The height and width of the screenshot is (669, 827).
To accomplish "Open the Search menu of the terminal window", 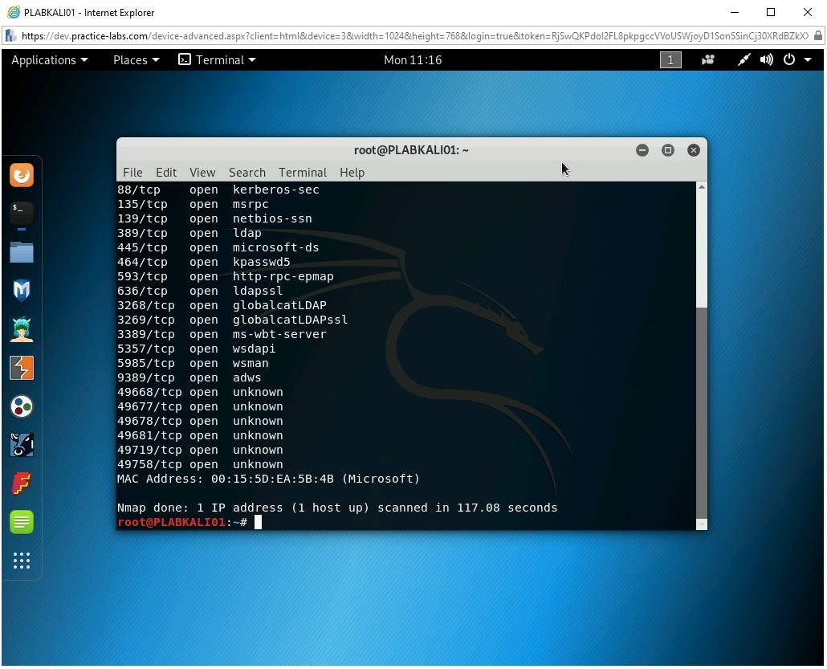I will coord(246,172).
